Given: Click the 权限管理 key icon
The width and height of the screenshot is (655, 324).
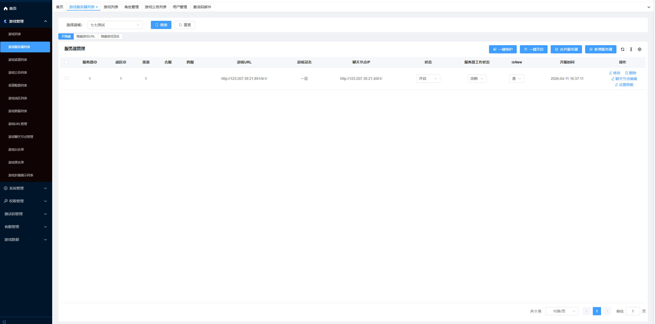Looking at the screenshot, I should (x=6, y=201).
